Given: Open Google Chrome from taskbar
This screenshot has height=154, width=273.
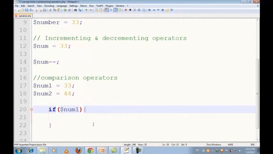Looking at the screenshot, I should 90,151.
